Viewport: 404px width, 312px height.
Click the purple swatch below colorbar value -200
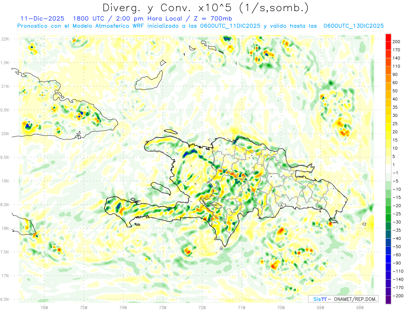pos(388,300)
